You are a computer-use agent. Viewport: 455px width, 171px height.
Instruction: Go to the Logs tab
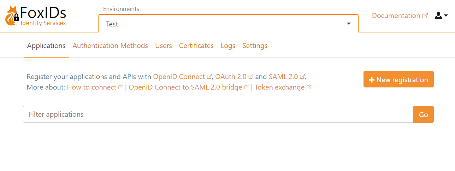(228, 45)
